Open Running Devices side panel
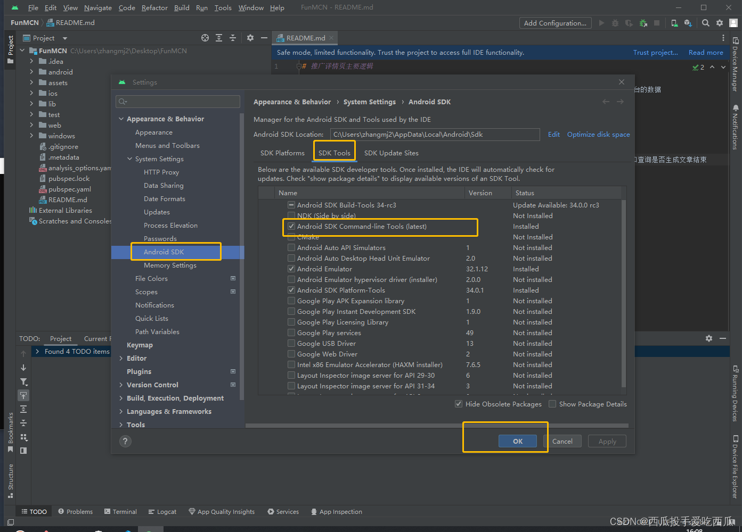Screen dimensions: 742x532 [735, 393]
